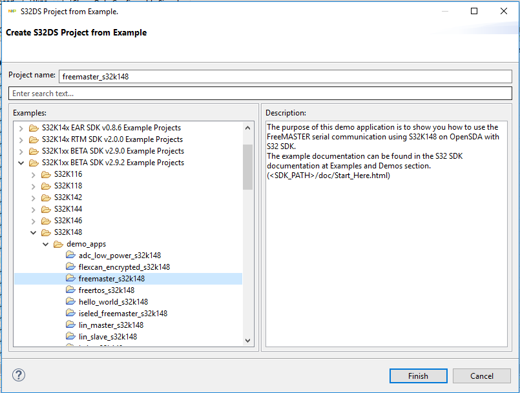Select the adc_low_power_s32k148 example
The height and width of the screenshot is (393, 520).
pyautogui.click(x=120, y=256)
